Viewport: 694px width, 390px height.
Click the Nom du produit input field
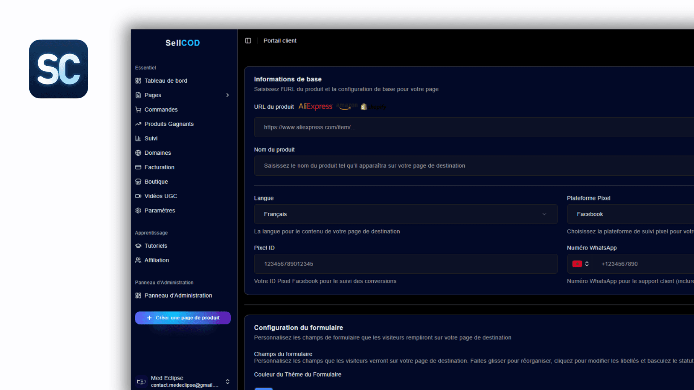click(x=474, y=166)
